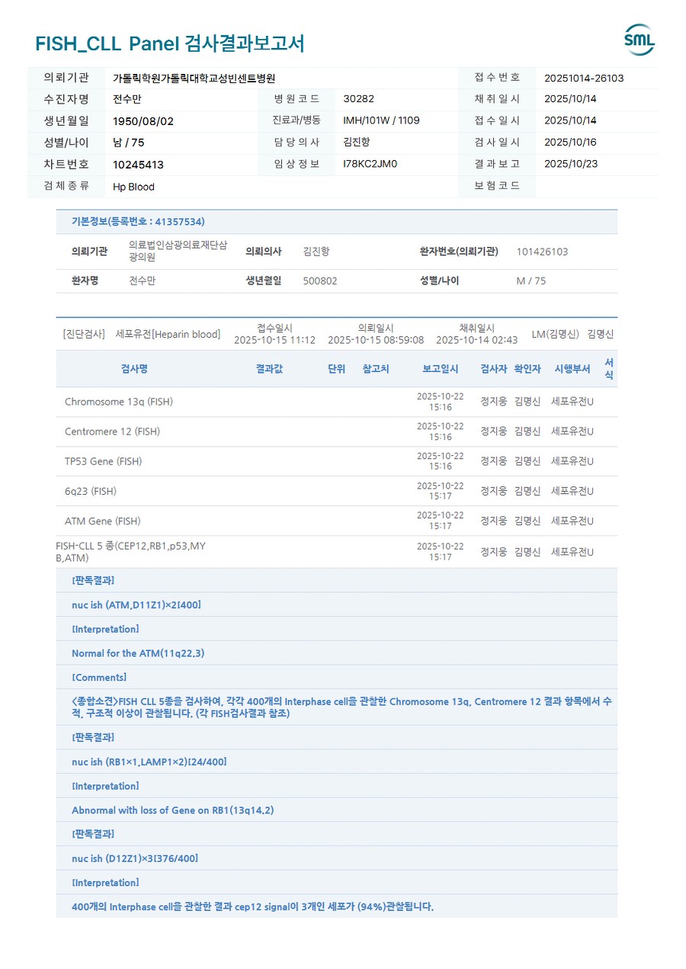The height and width of the screenshot is (969, 686).
Task: Click result nuc ish (D12Z1)×3[376/400]
Action: coord(135,858)
